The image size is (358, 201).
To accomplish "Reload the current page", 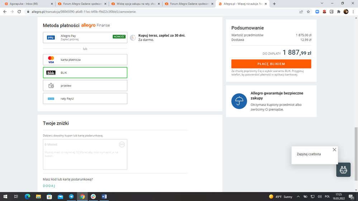I will tap(19, 11).
